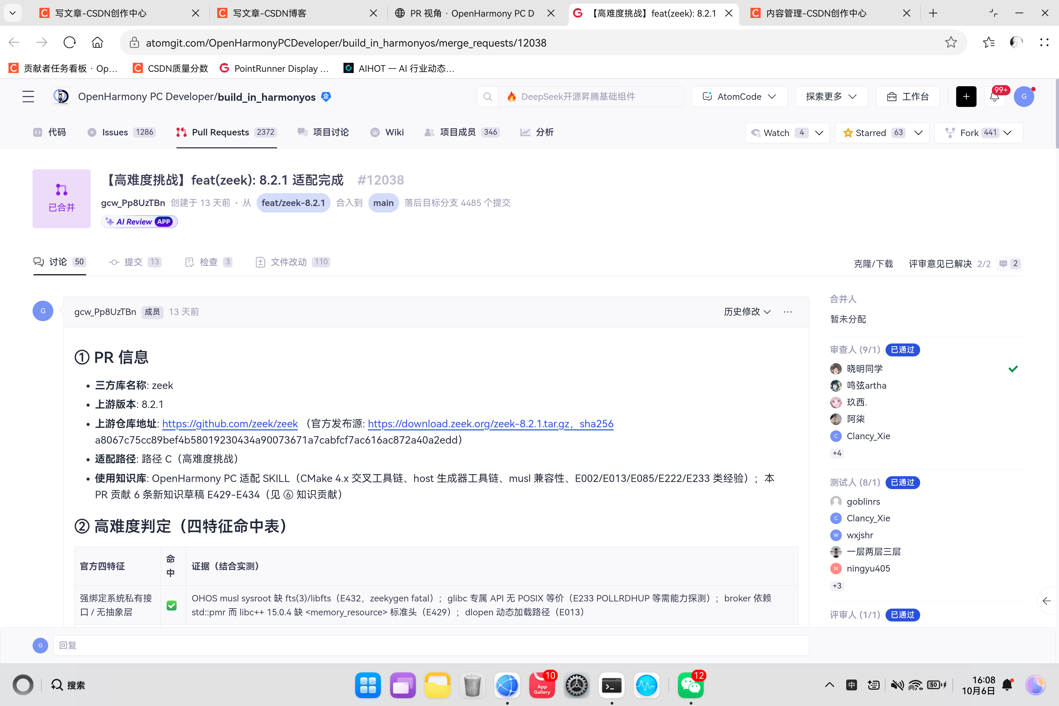Open the 贡献者任务看板 bookmark

coord(63,68)
